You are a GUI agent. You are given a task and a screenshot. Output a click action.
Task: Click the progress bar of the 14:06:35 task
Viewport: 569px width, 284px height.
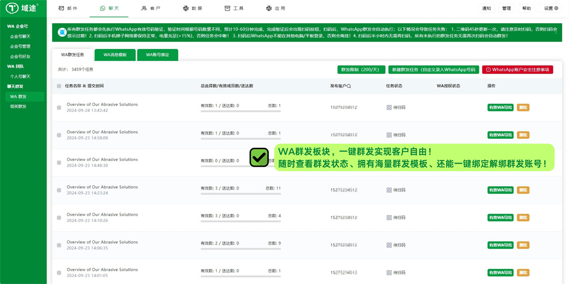coord(241,249)
